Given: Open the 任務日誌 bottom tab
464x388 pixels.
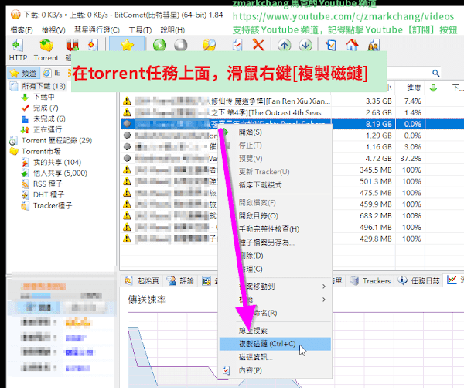Looking at the screenshot, I should (x=418, y=280).
